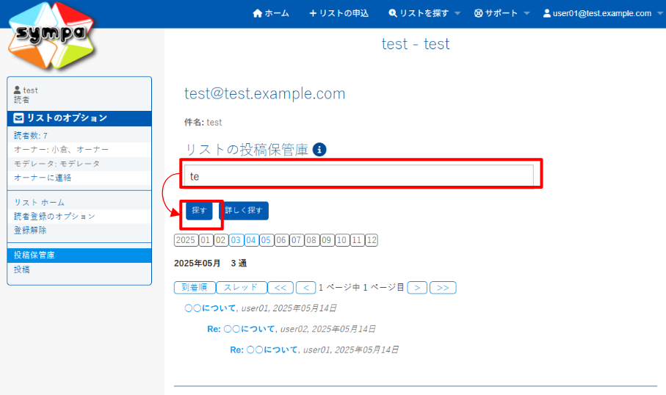Select month 10 in archive calendar
The width and height of the screenshot is (666, 395).
coord(341,240)
